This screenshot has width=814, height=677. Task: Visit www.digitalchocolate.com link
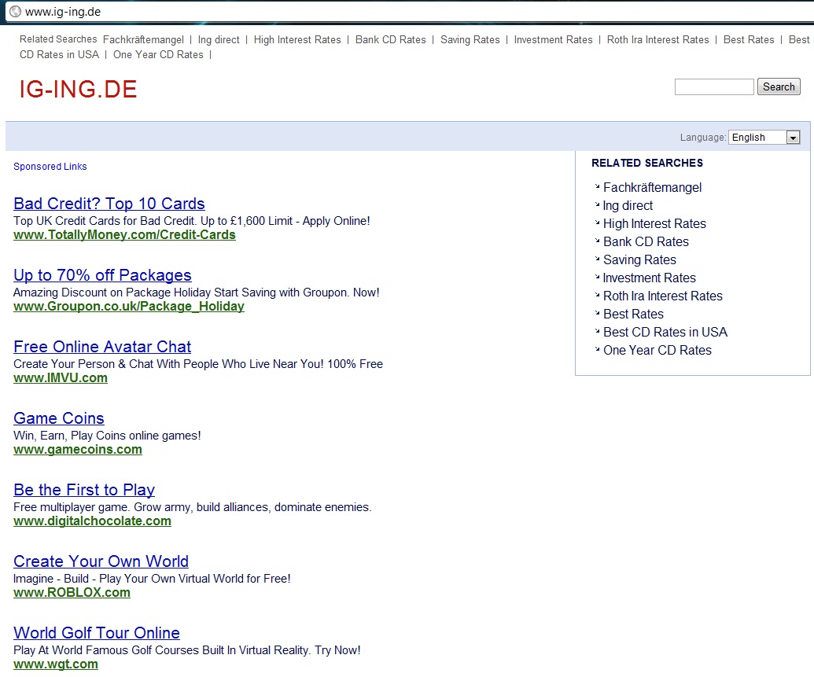coord(92,521)
